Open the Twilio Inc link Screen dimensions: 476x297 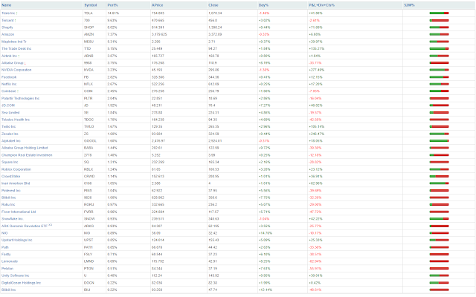(8, 127)
